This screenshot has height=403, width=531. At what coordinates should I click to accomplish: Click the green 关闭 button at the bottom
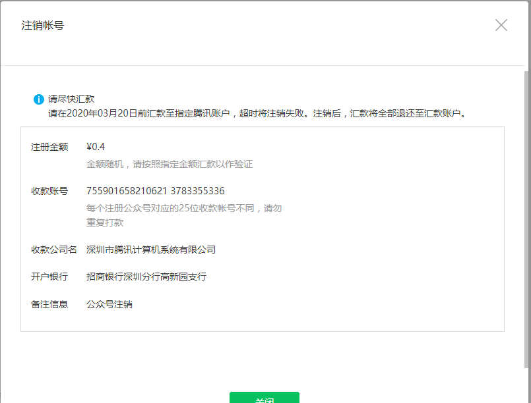click(x=264, y=398)
